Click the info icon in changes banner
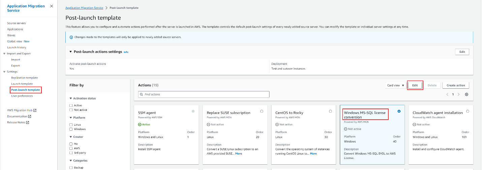This screenshot has width=482, height=170. [71, 37]
